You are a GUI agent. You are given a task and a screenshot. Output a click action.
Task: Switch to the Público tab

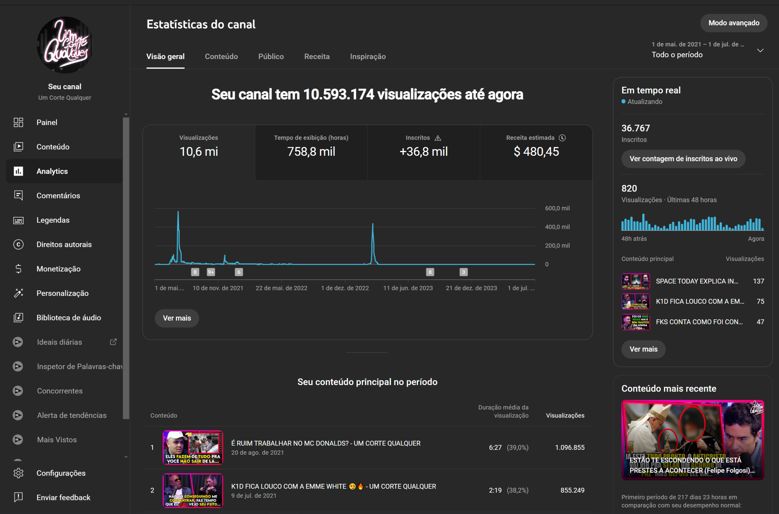tap(271, 56)
